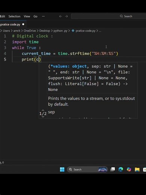Open File Explorer from taskbar
The width and height of the screenshot is (146, 195).
[x=137, y=169]
